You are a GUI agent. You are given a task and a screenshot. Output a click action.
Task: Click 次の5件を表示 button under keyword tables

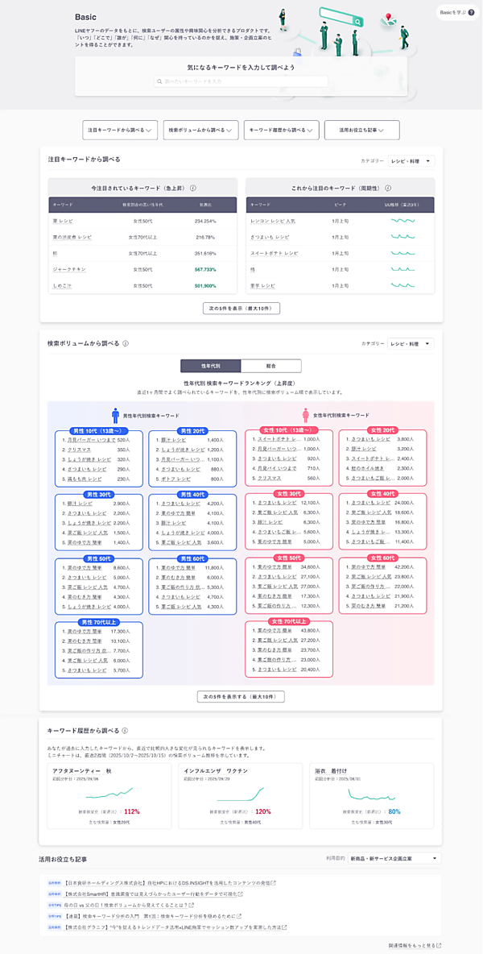(242, 309)
